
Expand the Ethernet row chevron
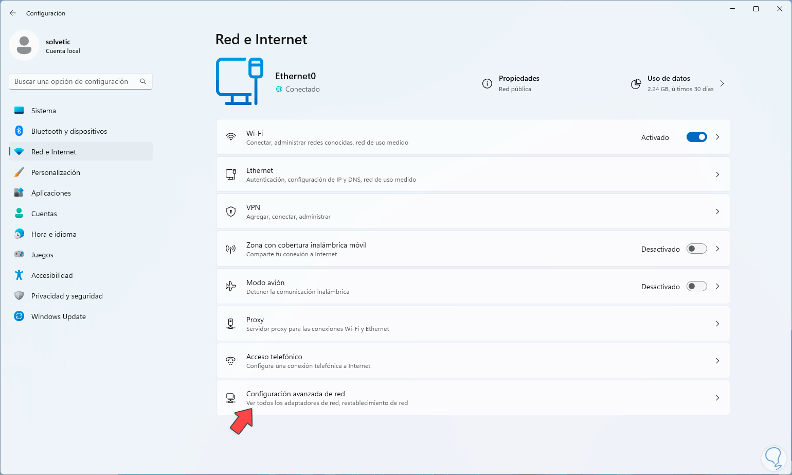pos(717,174)
